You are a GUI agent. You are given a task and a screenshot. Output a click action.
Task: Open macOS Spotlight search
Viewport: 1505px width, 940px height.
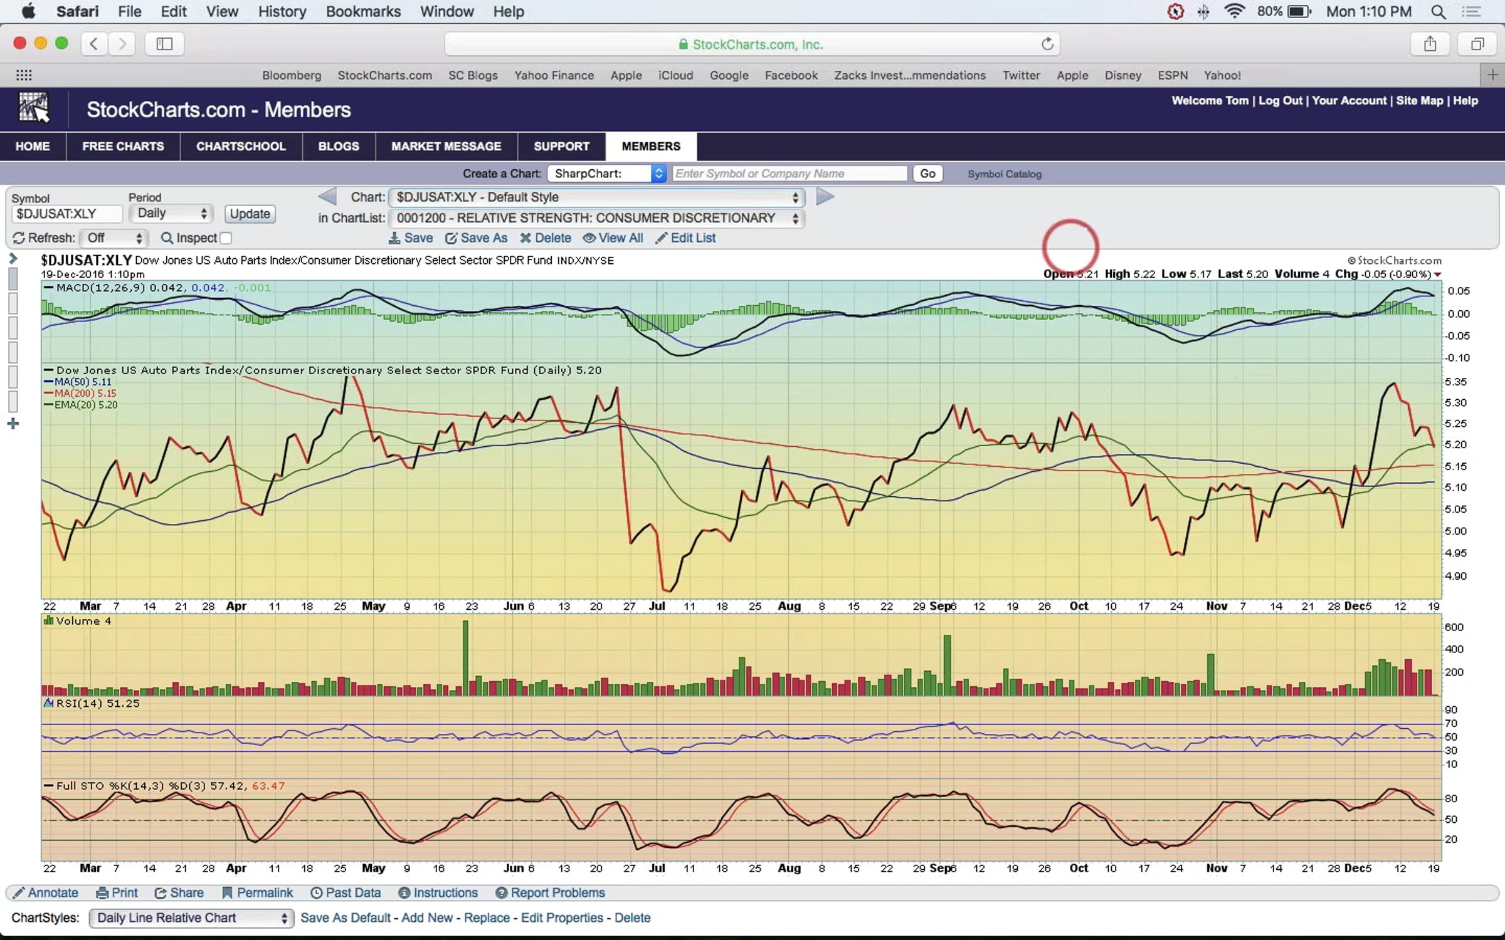pyautogui.click(x=1439, y=12)
